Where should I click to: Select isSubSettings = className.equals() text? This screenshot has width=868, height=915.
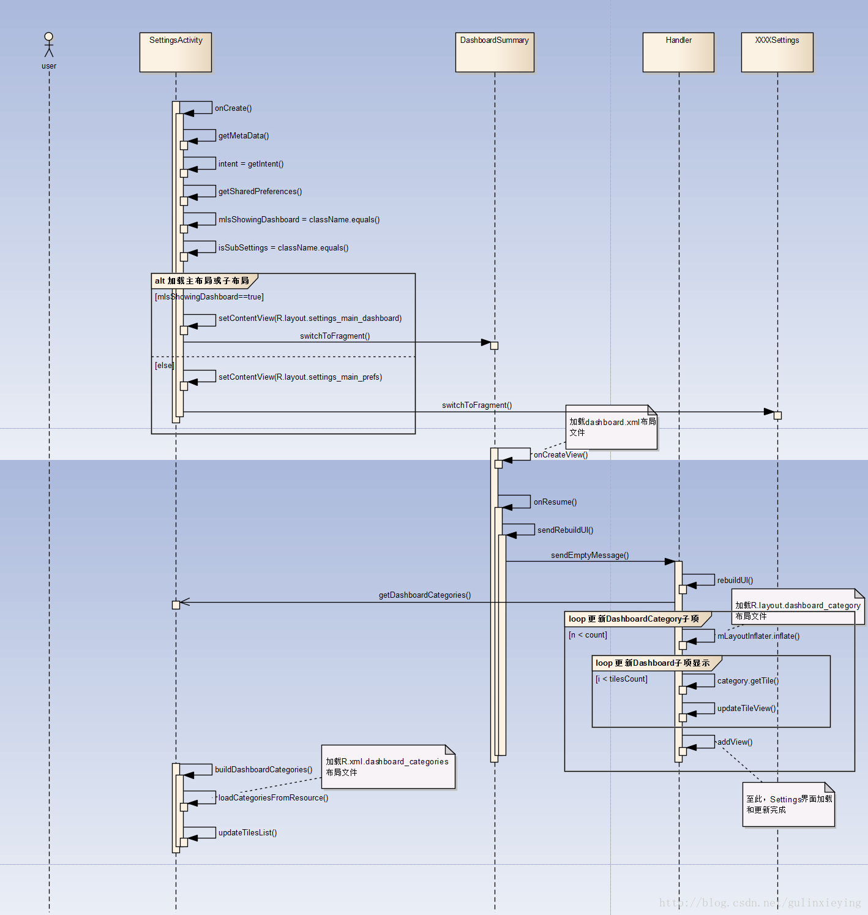(283, 248)
